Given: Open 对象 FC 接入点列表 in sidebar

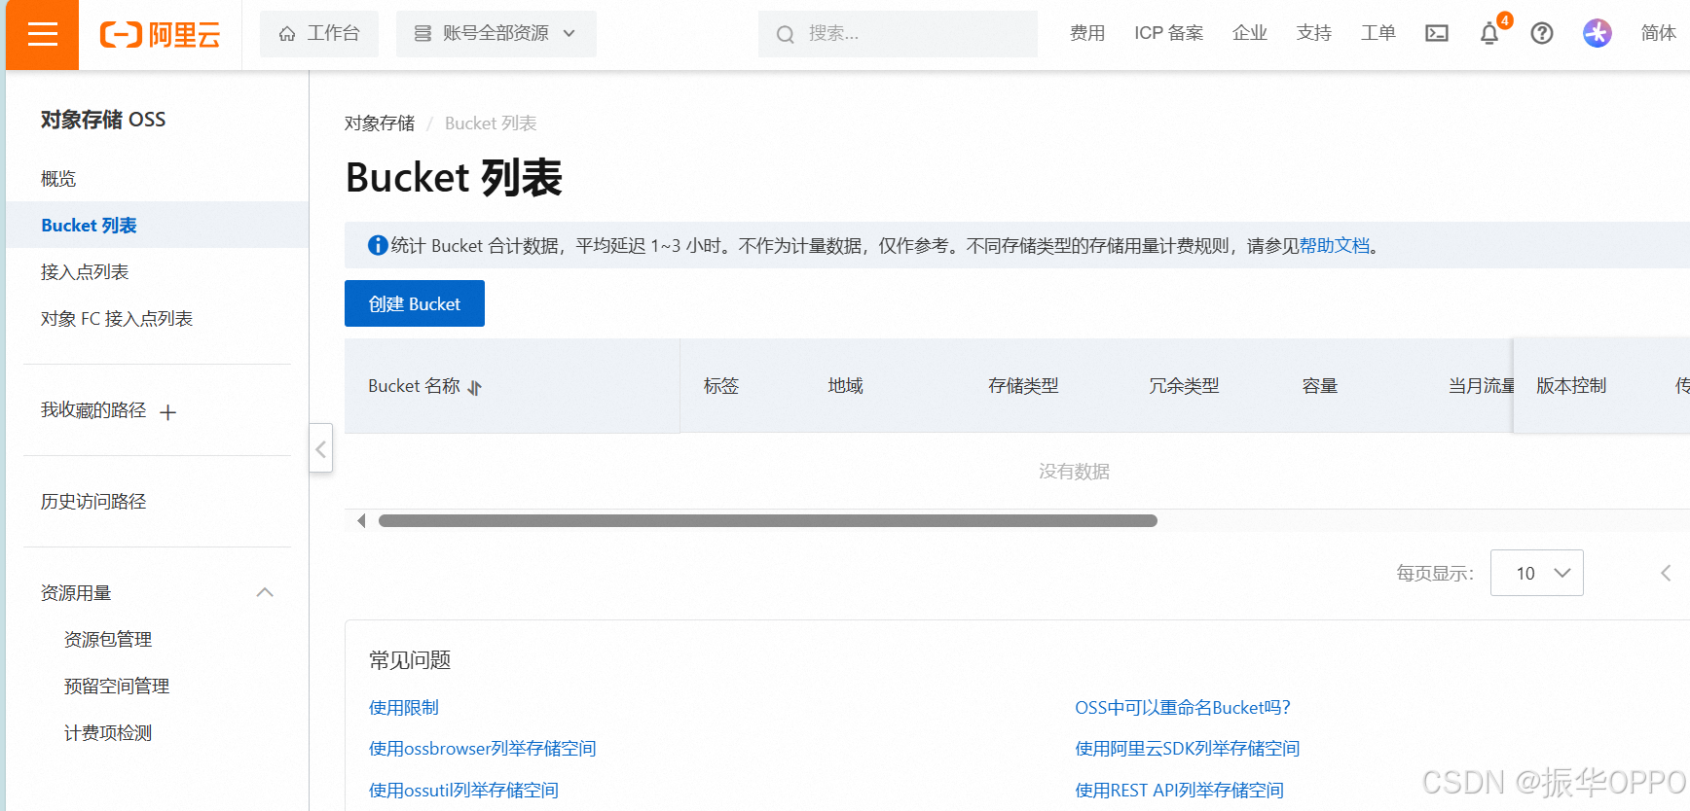Looking at the screenshot, I should point(117,319).
